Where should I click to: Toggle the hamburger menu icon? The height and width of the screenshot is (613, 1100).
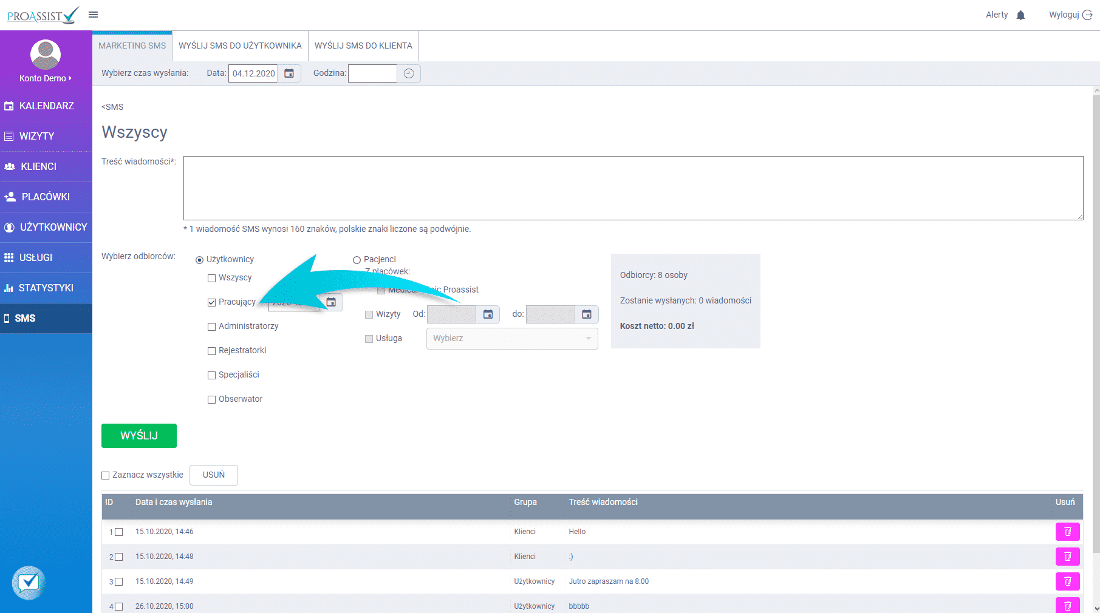point(93,15)
